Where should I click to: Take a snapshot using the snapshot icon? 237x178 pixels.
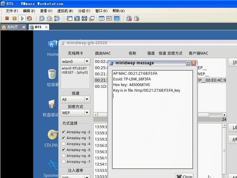tap(42, 18)
